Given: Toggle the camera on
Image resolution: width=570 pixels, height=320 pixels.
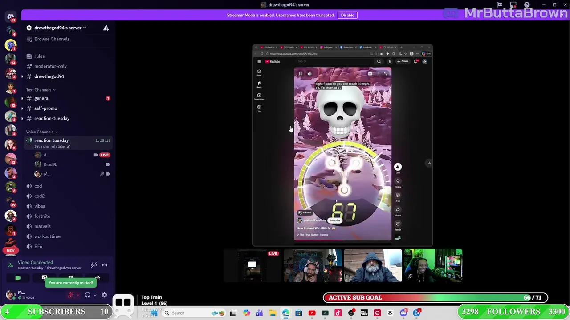Looking at the screenshot, I should 18,278.
